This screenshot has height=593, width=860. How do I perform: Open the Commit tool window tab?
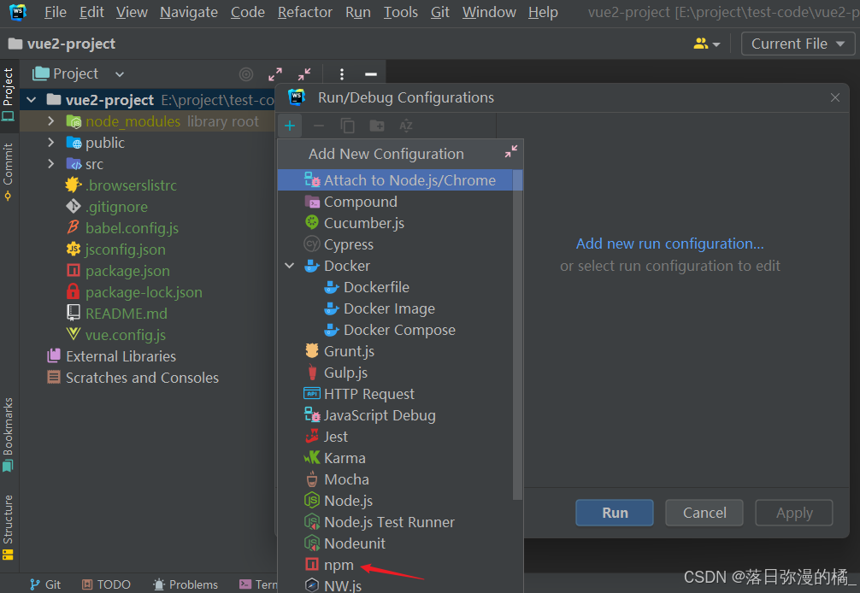coord(8,172)
